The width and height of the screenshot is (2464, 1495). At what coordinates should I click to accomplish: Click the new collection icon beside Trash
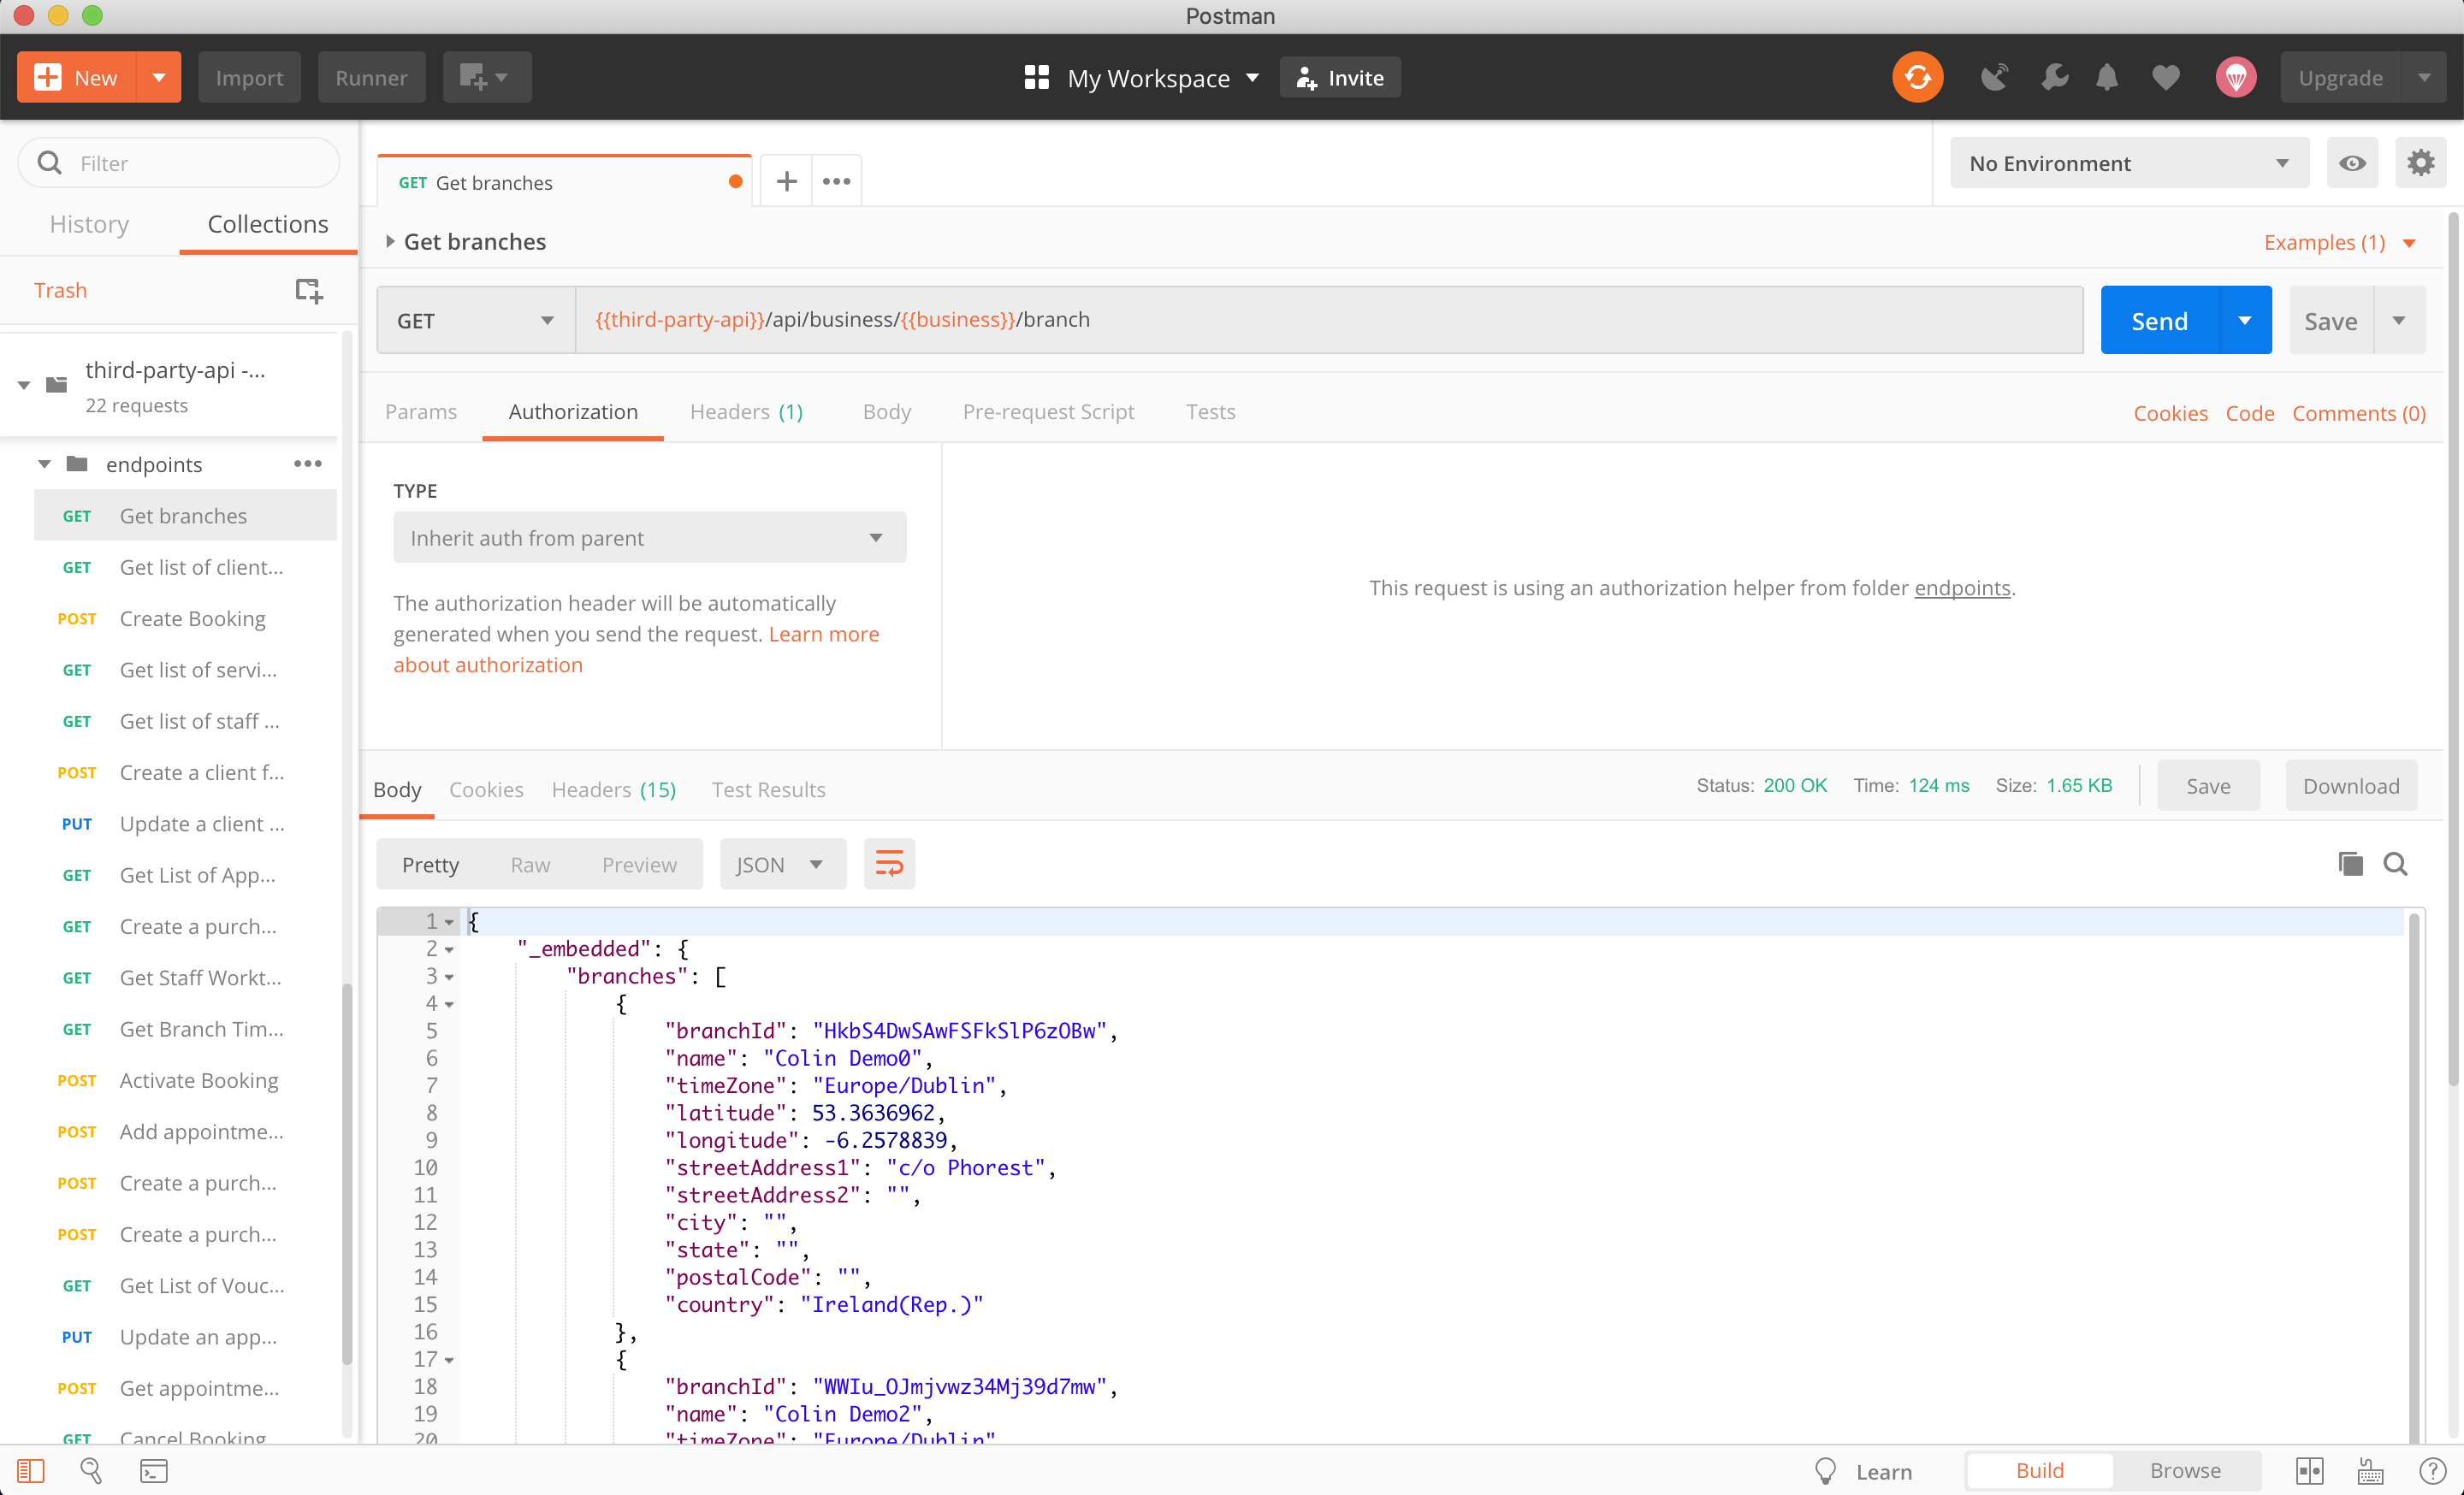(308, 291)
